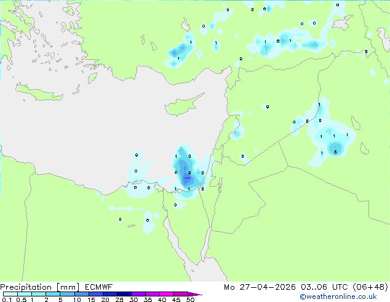
Task: Click the 45–50 mm legend swatch
Action: tap(181, 294)
